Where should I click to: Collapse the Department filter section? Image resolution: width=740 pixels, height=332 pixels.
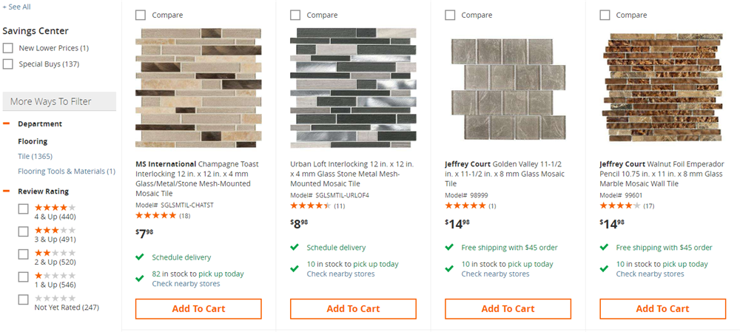coord(6,123)
